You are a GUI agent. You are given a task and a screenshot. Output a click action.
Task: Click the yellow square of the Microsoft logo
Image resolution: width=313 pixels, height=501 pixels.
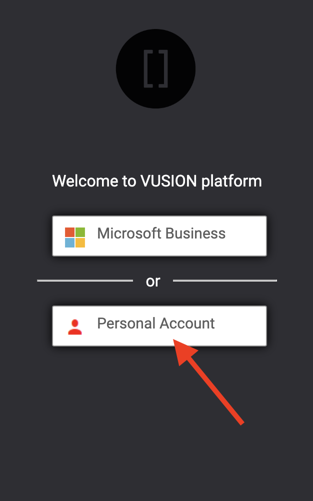[80, 242]
